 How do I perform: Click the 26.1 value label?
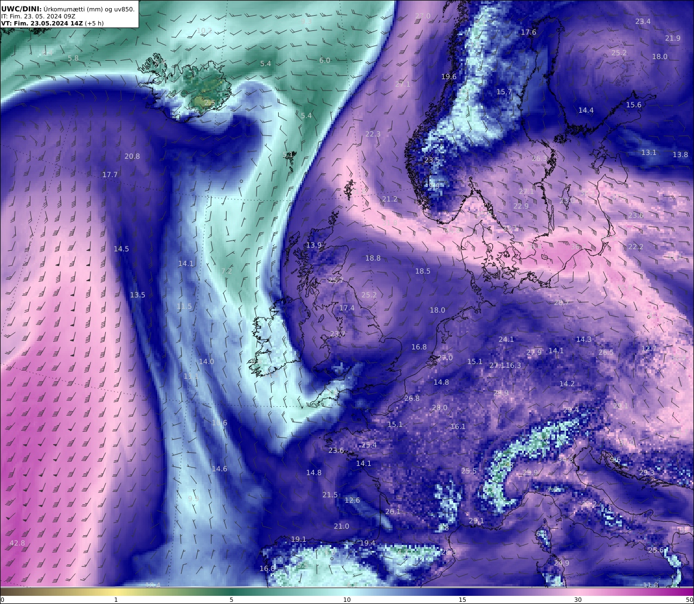[393, 511]
